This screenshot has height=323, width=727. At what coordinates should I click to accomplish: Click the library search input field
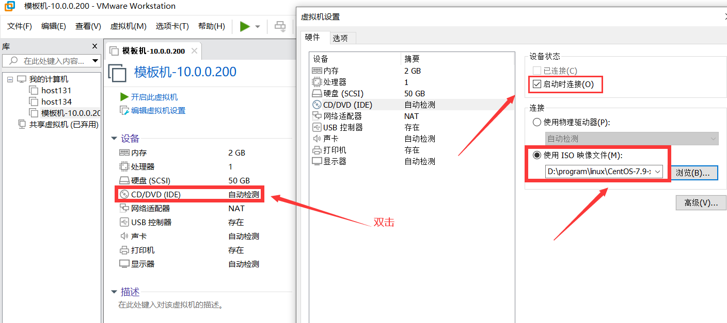click(x=51, y=61)
